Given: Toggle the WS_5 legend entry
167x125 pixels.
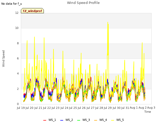Looking at the screenshot, I should (117, 120).
